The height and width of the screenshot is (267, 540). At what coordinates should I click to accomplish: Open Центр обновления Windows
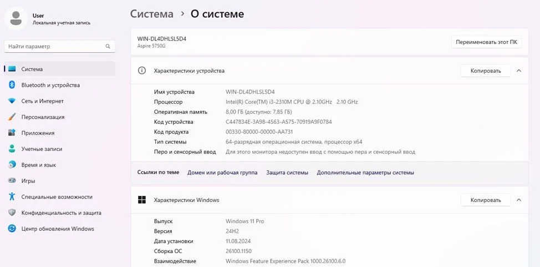tap(59, 229)
